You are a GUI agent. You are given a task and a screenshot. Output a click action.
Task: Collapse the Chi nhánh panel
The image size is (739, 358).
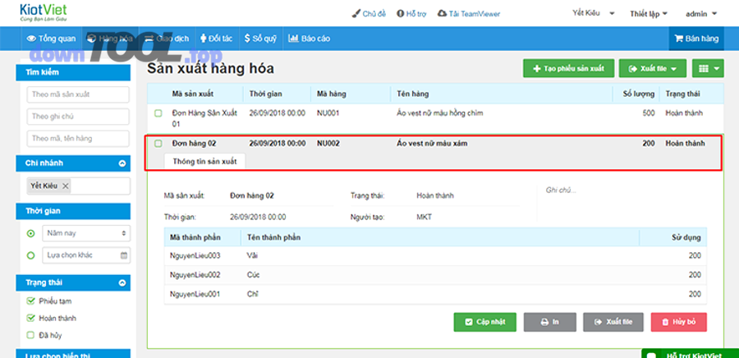point(122,163)
